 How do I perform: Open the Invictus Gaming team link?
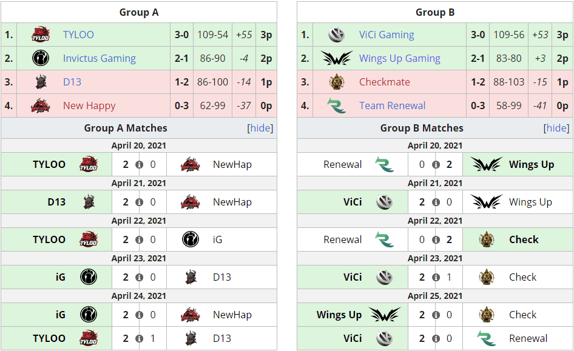coord(99,58)
